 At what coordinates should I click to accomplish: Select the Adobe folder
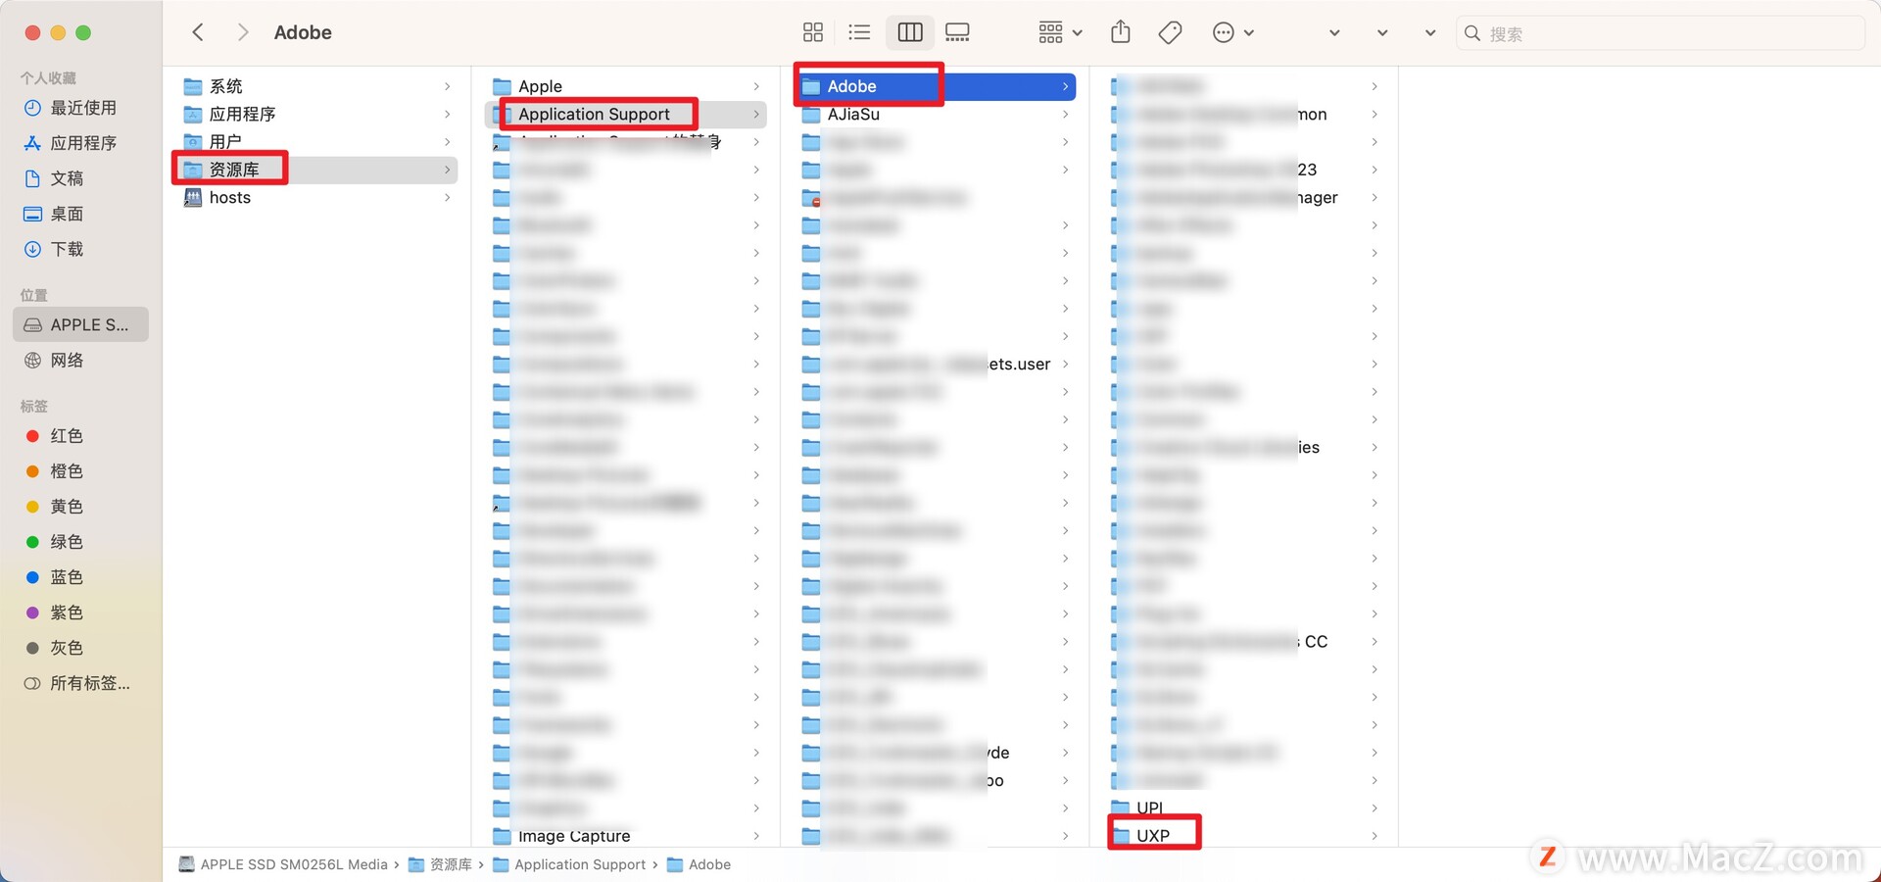click(x=936, y=86)
